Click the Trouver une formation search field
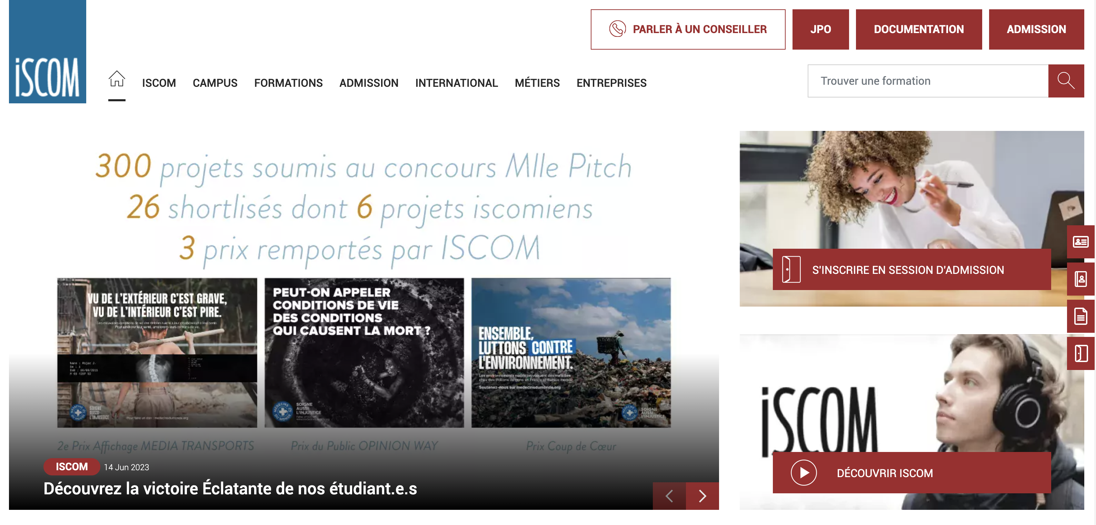 927,81
